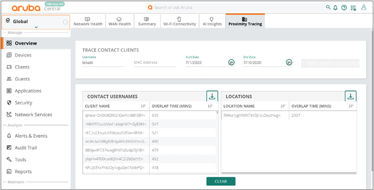Screen dimensions: 374x190
Task: Open the help question mark icon
Action: [x=344, y=8]
